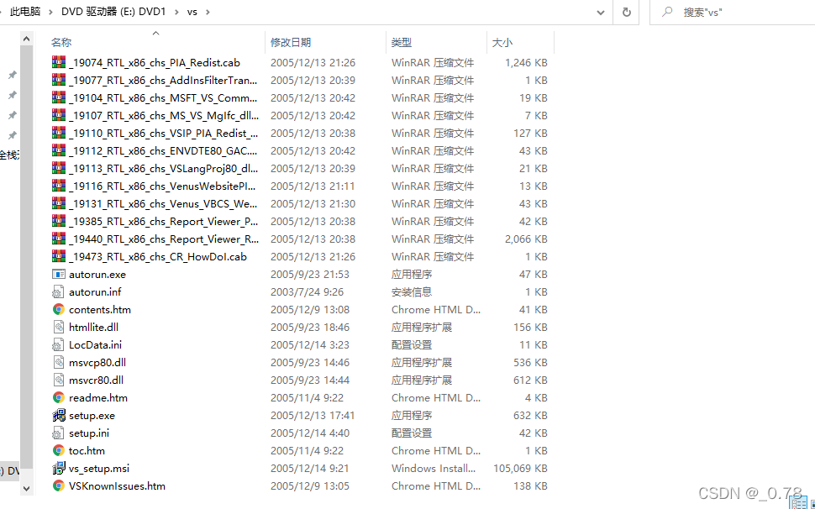Click the autorun.exe application icon
The image size is (815, 509).
click(59, 274)
